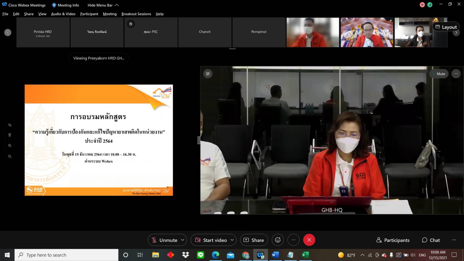Expand audio options arrow beside Unmute
This screenshot has width=464, height=261.
click(x=182, y=240)
